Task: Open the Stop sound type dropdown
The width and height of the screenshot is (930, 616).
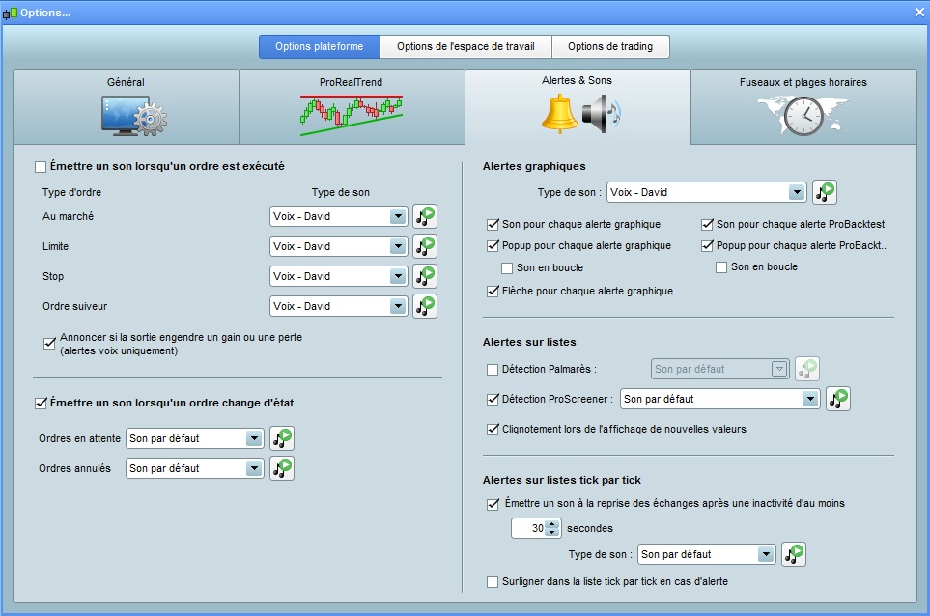Action: pyautogui.click(x=339, y=276)
